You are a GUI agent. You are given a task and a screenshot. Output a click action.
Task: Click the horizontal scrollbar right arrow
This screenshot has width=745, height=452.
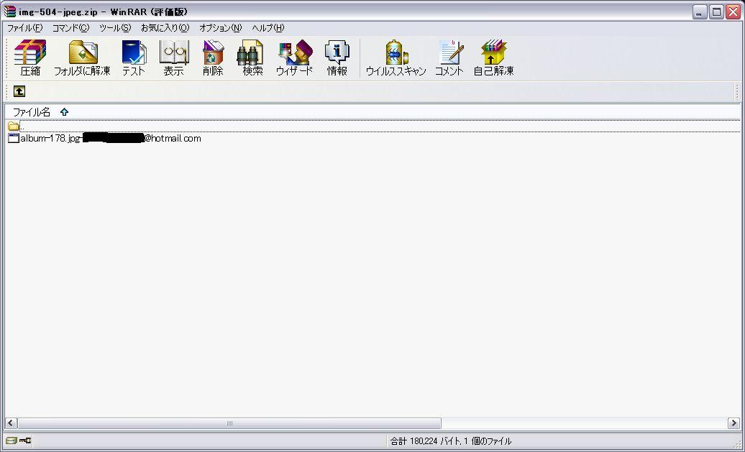(733, 423)
